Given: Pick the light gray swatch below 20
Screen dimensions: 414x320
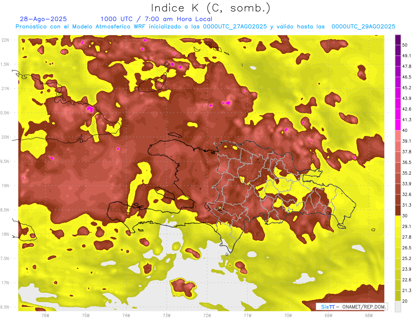Looking at the screenshot, I should 398,306.
